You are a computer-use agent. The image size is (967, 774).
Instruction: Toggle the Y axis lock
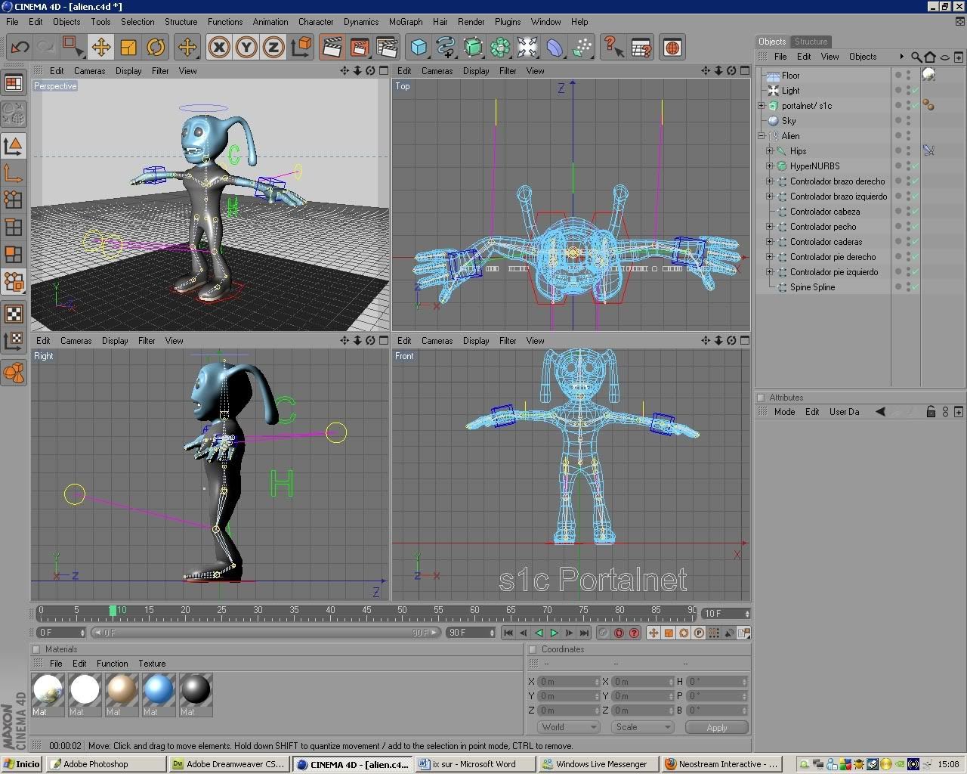click(x=246, y=48)
